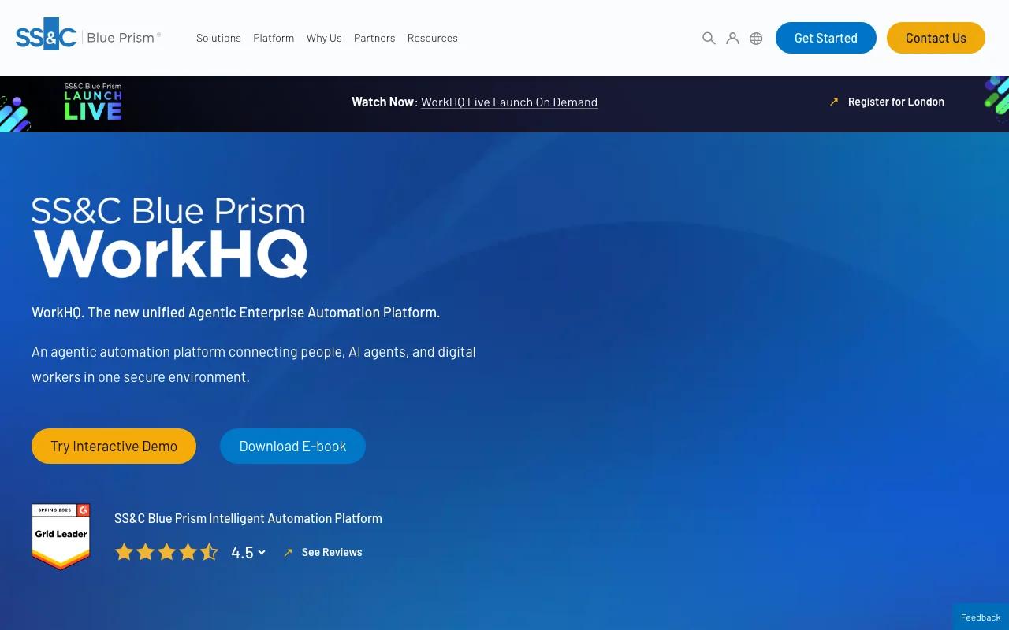Open the user account icon
Image resolution: width=1009 pixels, height=630 pixels.
point(732,38)
